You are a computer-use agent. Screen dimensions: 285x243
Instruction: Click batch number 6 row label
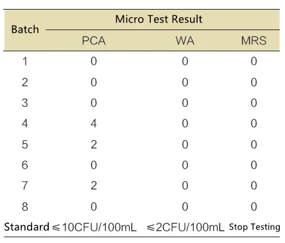(25, 165)
